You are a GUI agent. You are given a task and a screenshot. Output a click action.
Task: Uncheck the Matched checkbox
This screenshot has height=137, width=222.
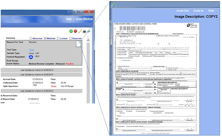45,38
